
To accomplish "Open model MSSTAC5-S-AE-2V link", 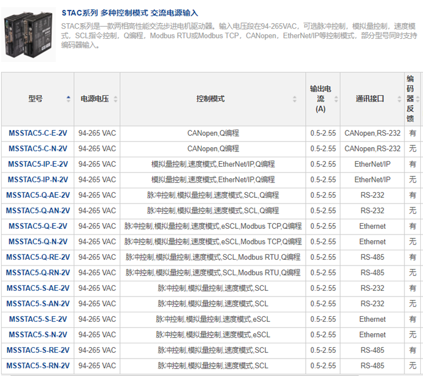I will click(38, 288).
